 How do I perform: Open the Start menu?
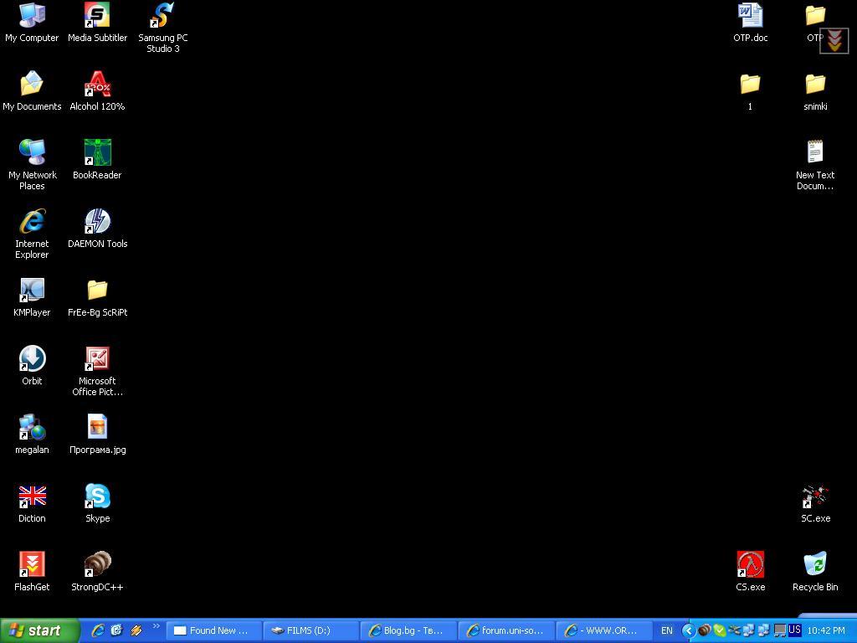pos(39,630)
